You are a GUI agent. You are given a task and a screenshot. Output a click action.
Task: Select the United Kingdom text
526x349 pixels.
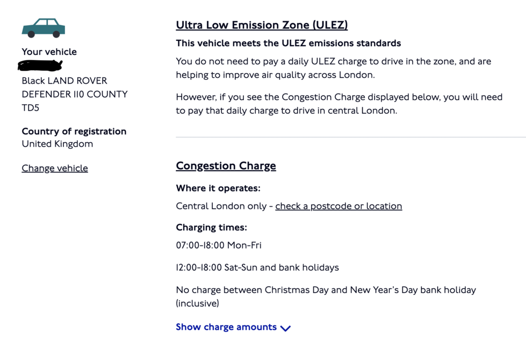tap(57, 144)
